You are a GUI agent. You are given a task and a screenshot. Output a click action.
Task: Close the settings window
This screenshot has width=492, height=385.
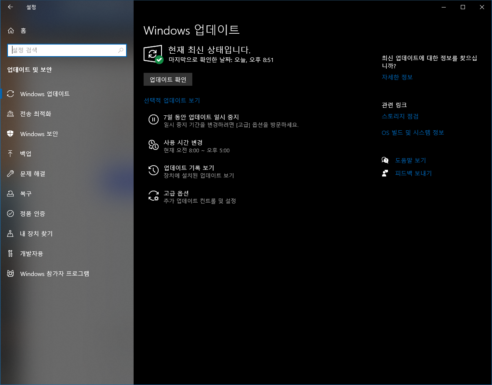click(x=482, y=7)
